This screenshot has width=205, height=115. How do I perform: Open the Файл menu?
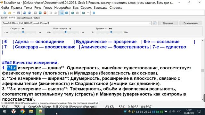(x=5, y=8)
